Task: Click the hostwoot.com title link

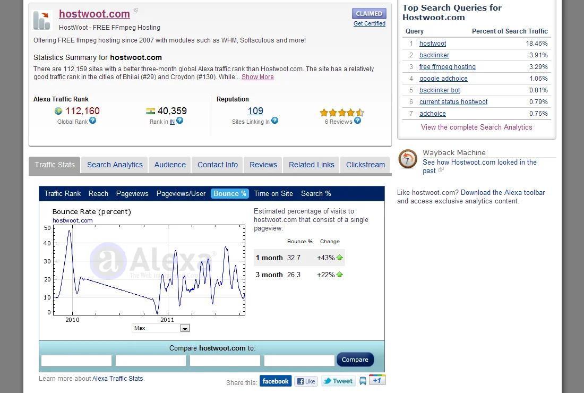Action: point(94,14)
